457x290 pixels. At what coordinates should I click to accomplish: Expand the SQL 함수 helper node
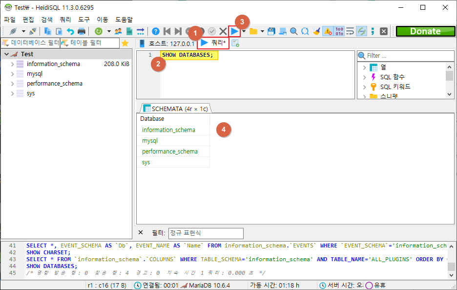pos(364,77)
